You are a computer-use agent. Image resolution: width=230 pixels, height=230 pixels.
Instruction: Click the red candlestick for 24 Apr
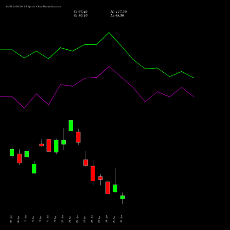coord(93,173)
